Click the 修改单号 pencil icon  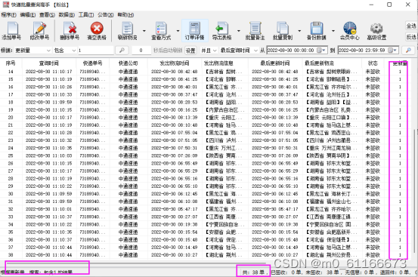click(x=39, y=28)
